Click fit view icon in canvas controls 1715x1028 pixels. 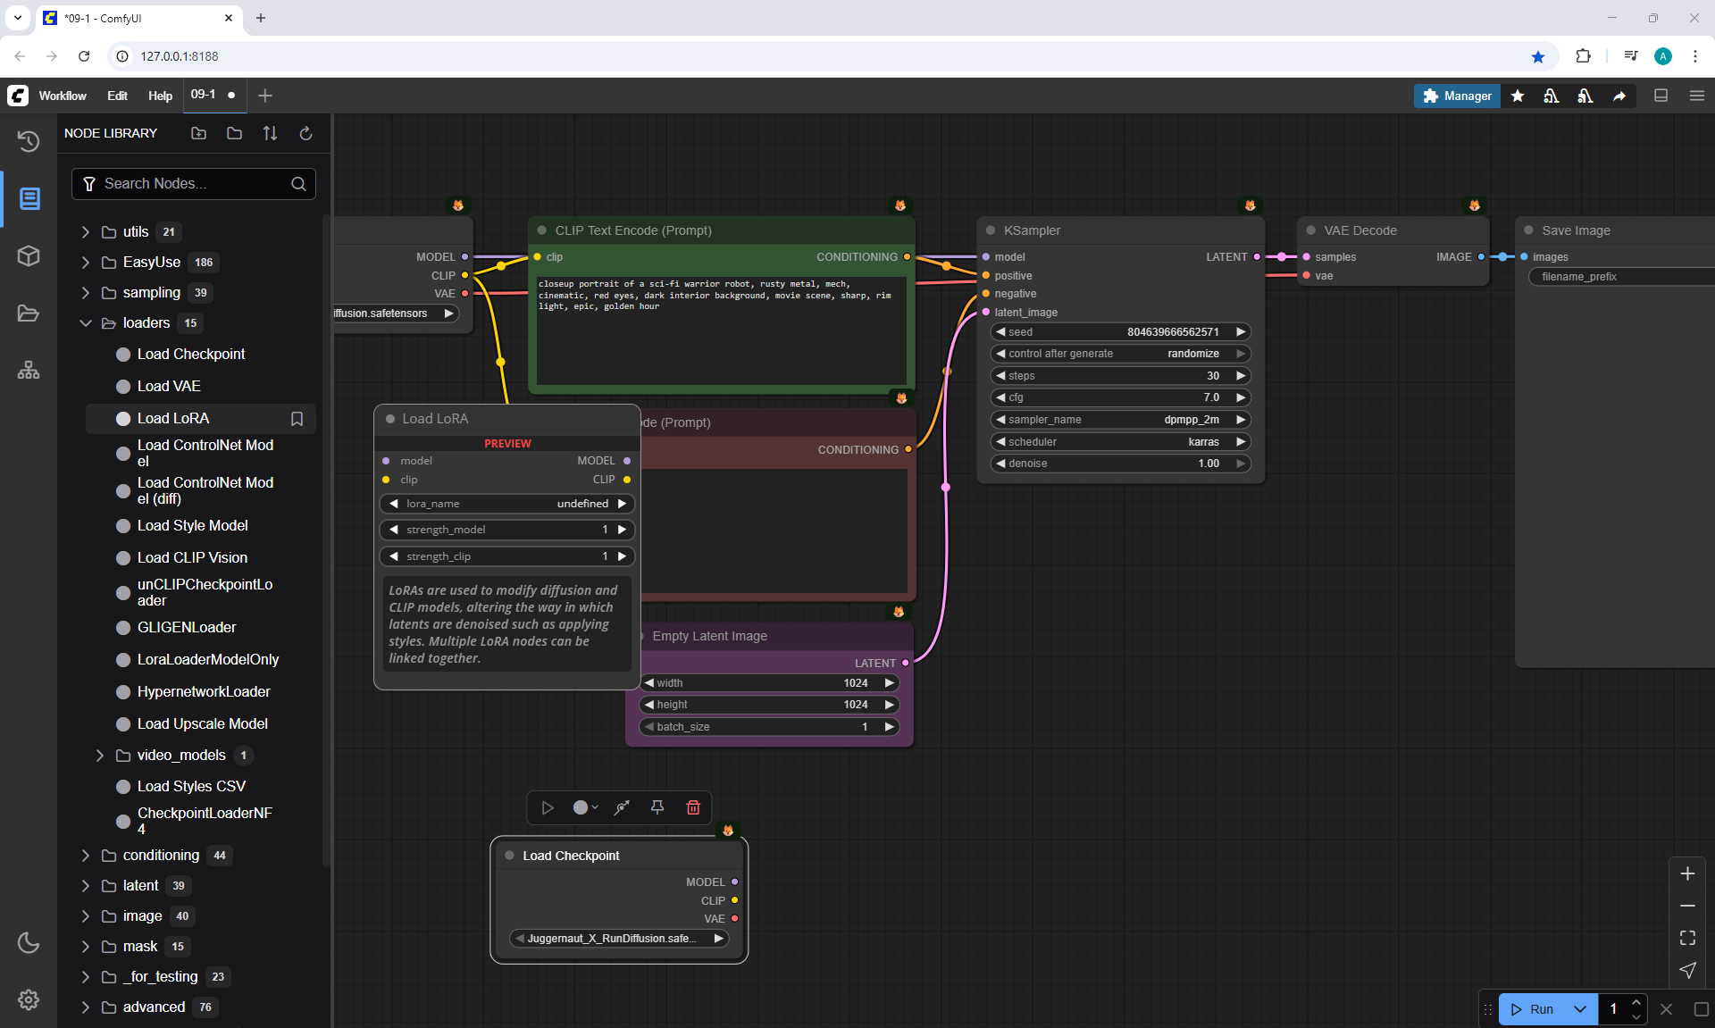click(x=1687, y=938)
